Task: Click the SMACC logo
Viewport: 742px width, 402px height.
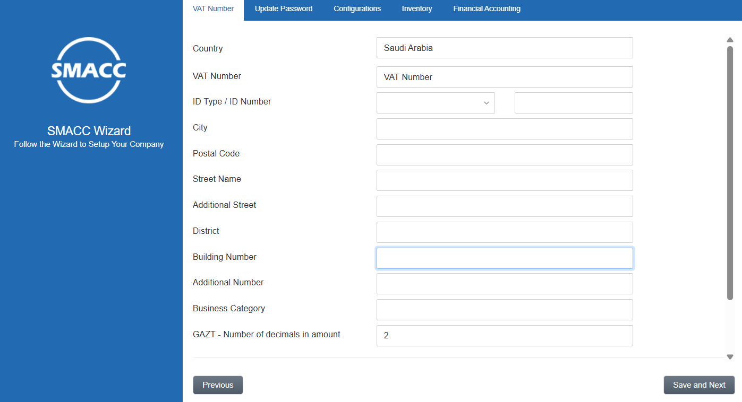Action: [89, 70]
